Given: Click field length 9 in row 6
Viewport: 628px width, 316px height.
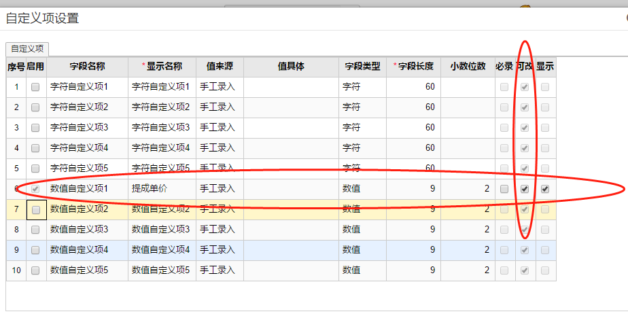Looking at the screenshot, I should (413, 189).
